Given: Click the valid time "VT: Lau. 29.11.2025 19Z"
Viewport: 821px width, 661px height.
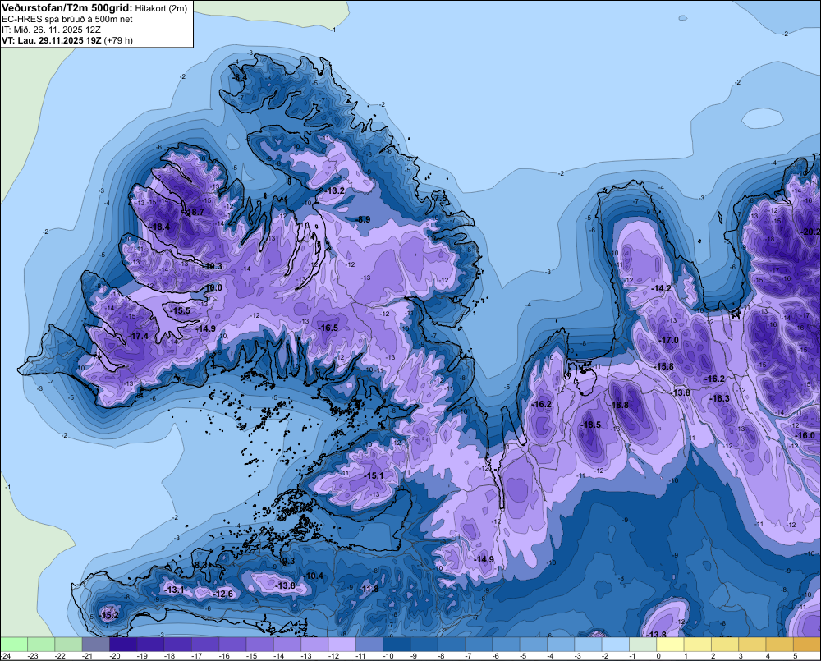Looking at the screenshot, I should tap(51, 40).
